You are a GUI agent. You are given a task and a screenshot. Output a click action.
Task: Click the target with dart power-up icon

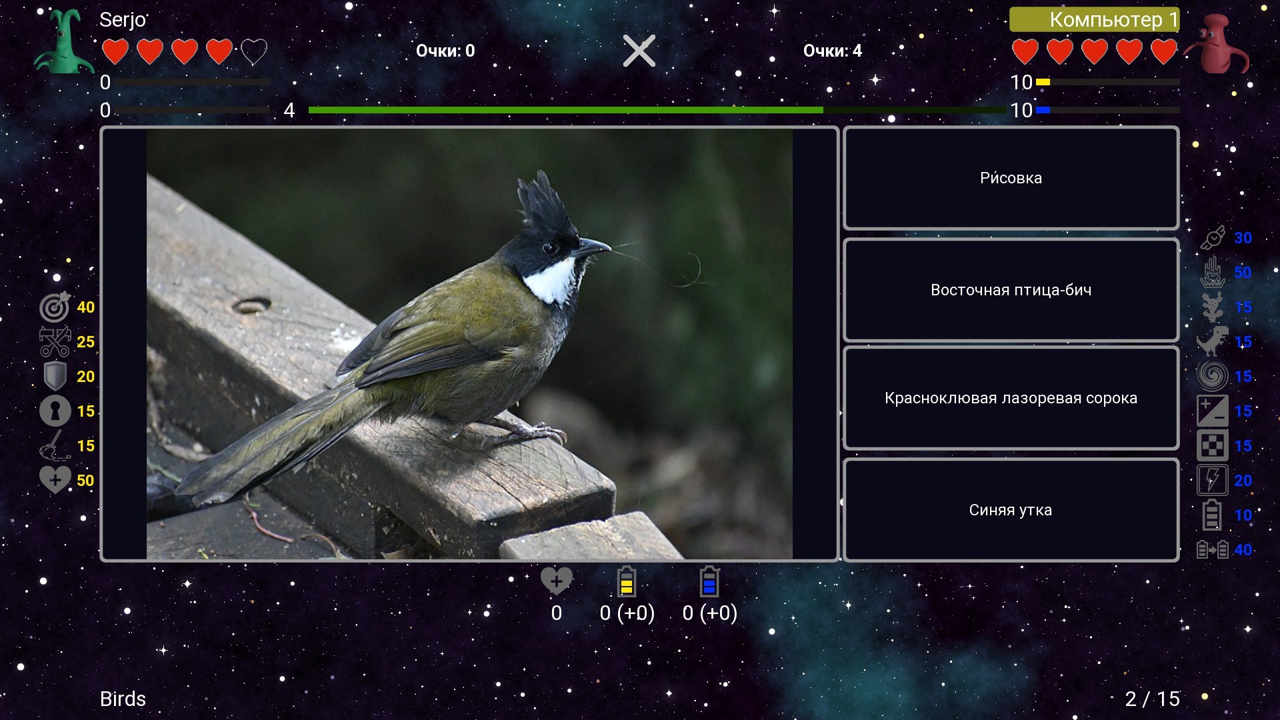click(55, 307)
